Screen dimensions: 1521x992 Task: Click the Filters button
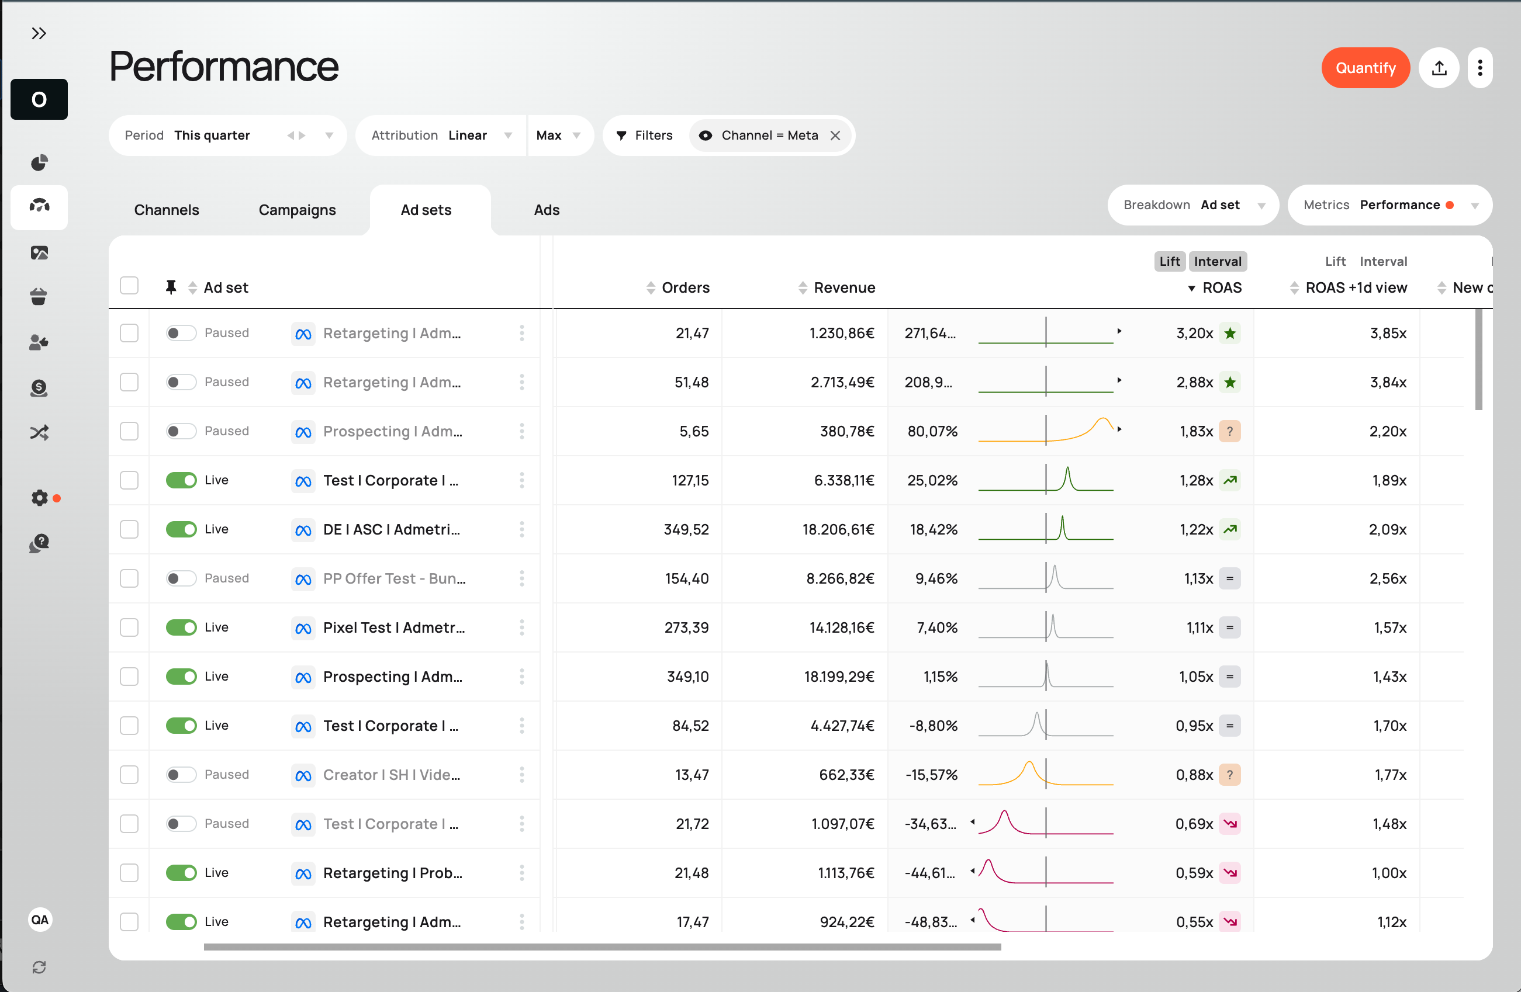[x=644, y=136]
